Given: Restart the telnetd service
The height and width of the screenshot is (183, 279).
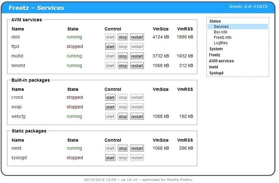Looking at the screenshot, I should coord(137,66).
